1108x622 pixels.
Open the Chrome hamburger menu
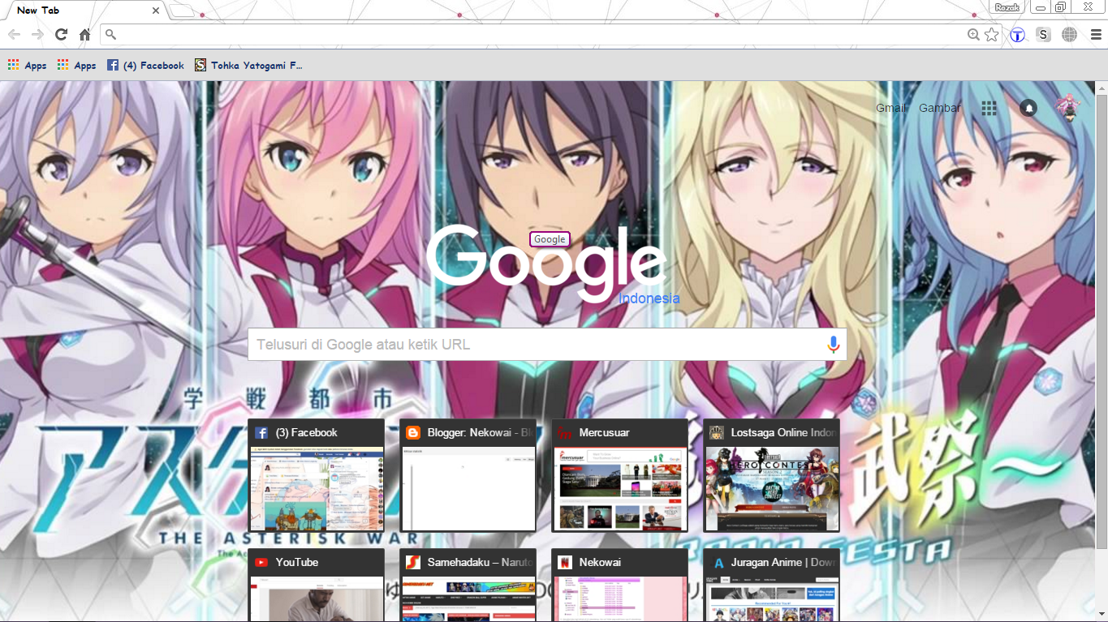pos(1095,34)
